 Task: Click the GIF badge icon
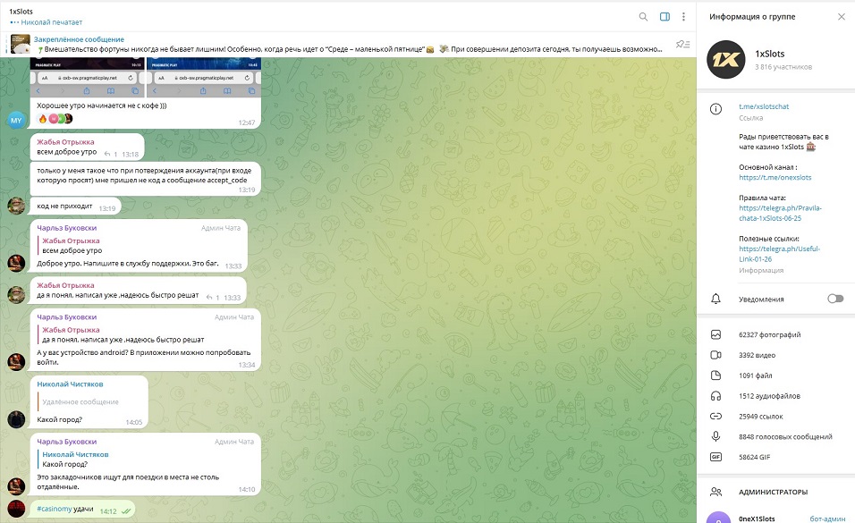[x=716, y=457]
